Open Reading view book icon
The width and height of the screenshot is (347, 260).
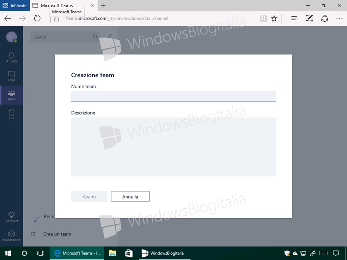(263, 18)
